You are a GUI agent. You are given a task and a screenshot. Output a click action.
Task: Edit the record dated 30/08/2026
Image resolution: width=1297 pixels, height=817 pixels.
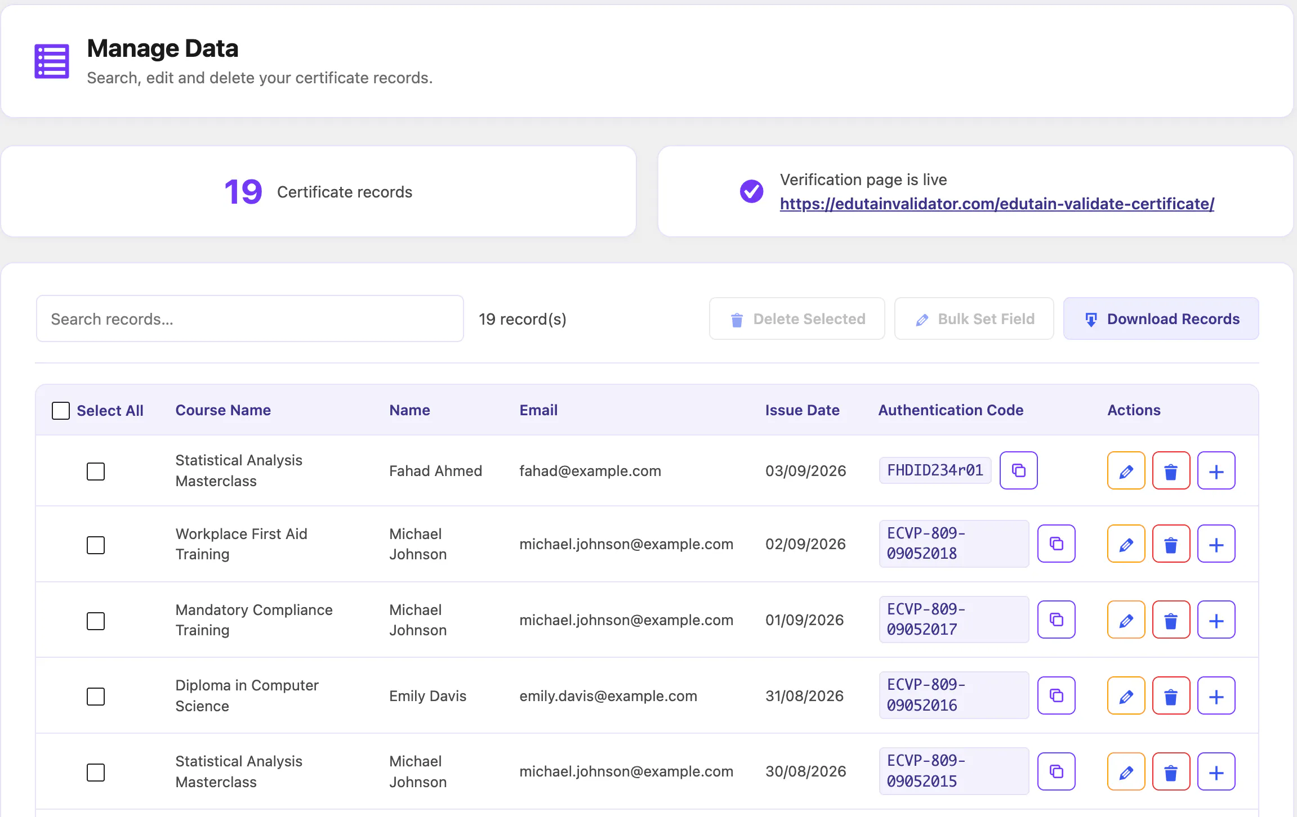click(x=1126, y=771)
